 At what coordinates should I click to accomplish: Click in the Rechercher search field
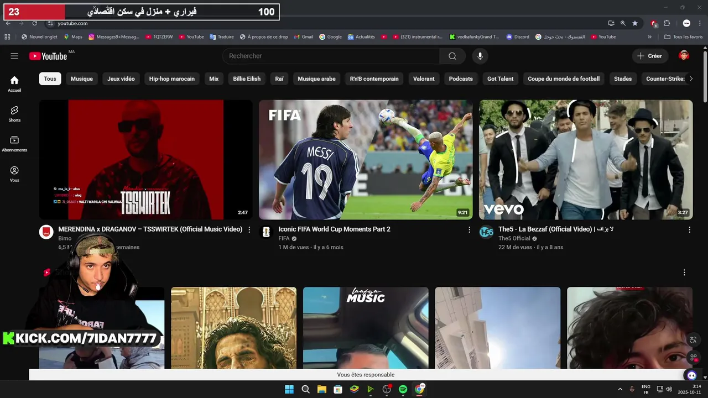[331, 56]
